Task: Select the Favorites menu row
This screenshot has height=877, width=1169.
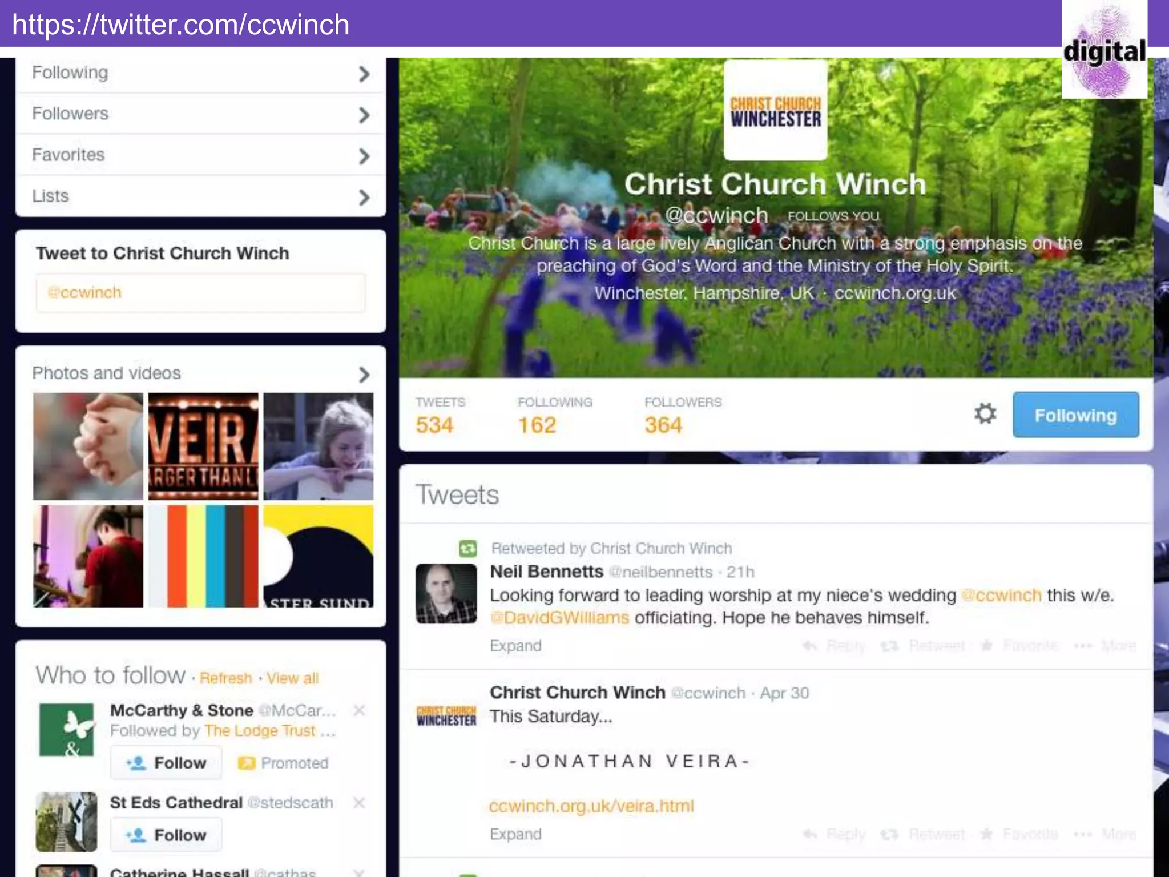Action: [201, 155]
